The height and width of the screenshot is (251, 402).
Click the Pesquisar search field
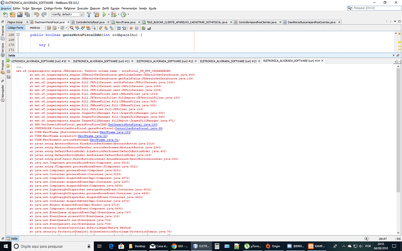click(373, 7)
